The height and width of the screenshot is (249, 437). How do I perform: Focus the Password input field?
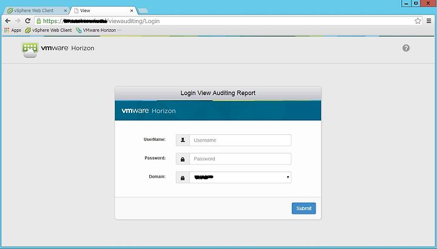pyautogui.click(x=240, y=159)
